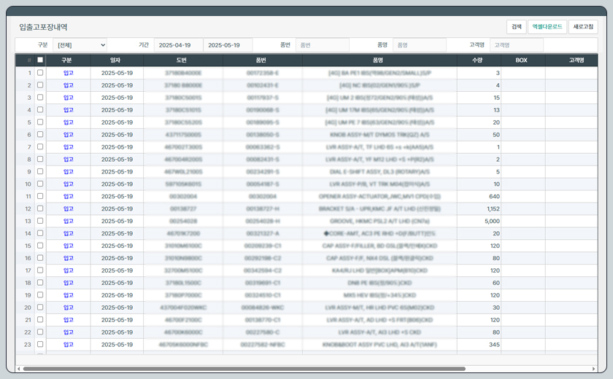Click the 수량 column header
The image size is (613, 379).
pyautogui.click(x=479, y=60)
